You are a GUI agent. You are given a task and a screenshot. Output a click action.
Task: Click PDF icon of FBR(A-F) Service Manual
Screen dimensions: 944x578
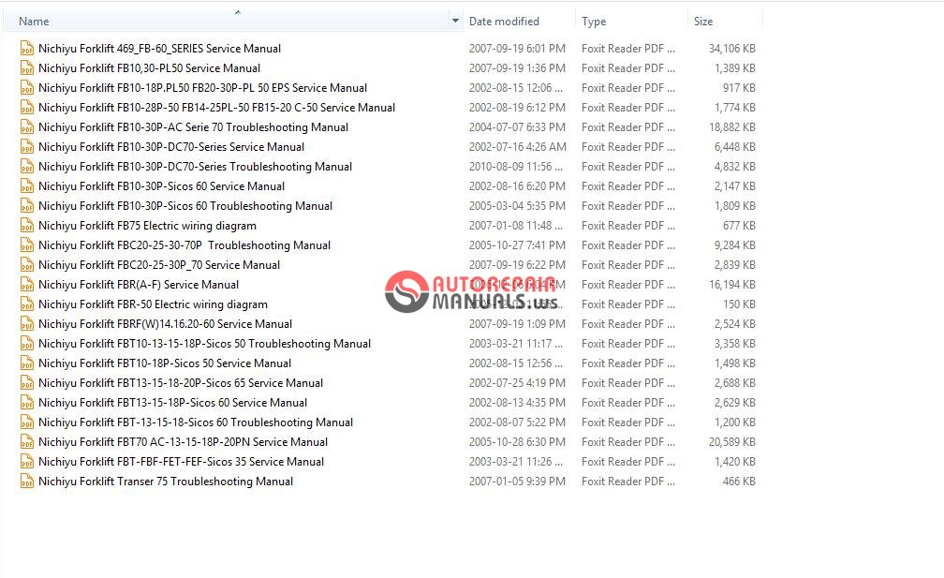(26, 284)
